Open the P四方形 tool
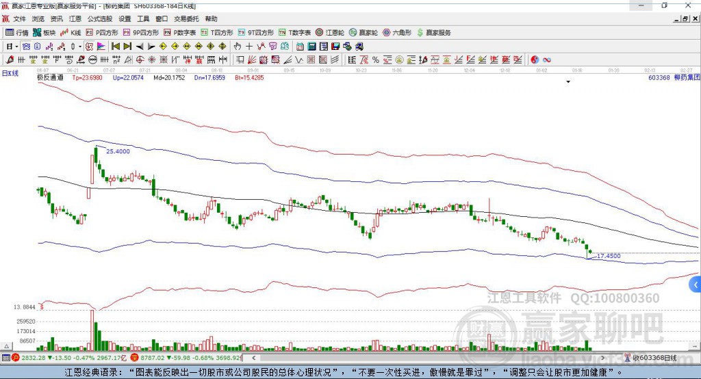701x379 pixels. (x=102, y=33)
